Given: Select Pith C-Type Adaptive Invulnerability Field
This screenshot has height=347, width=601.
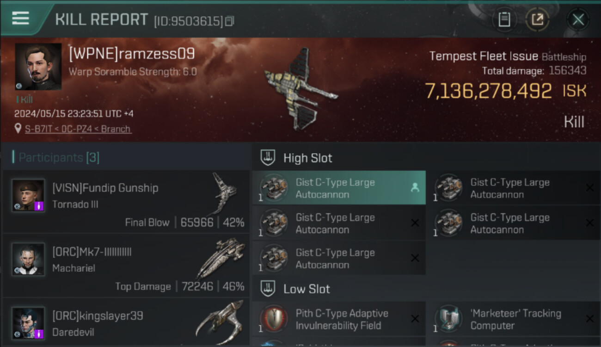Looking at the screenshot, I should [x=339, y=319].
